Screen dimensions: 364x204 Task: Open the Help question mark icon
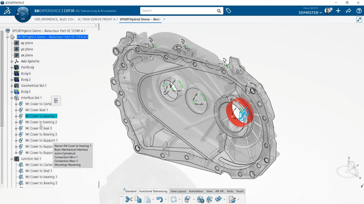[x=359, y=11]
